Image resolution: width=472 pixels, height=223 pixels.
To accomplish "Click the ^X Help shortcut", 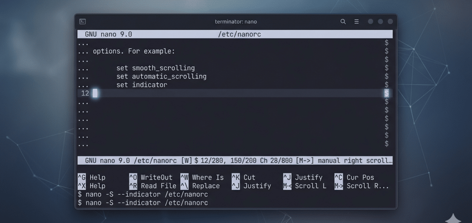I will pos(91,186).
